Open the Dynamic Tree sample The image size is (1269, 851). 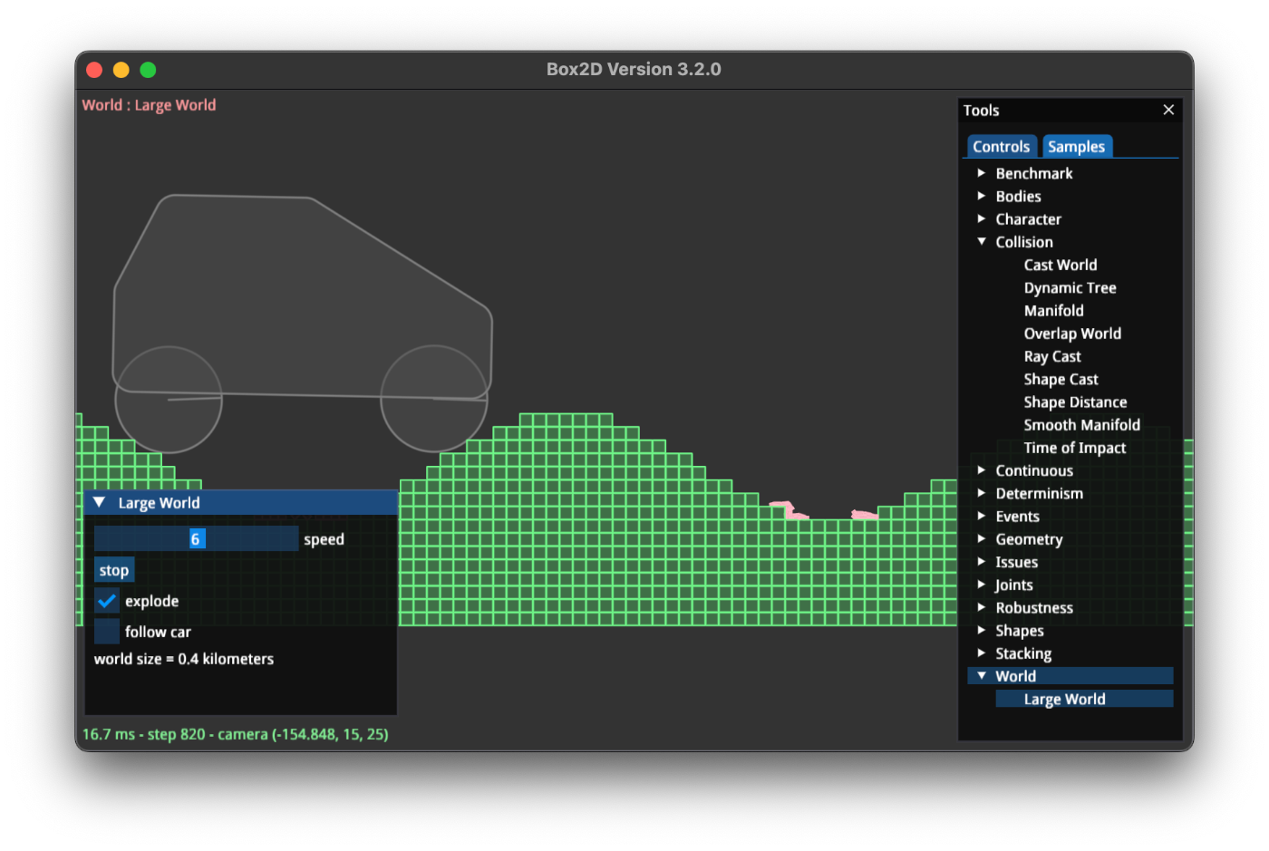pos(1070,288)
